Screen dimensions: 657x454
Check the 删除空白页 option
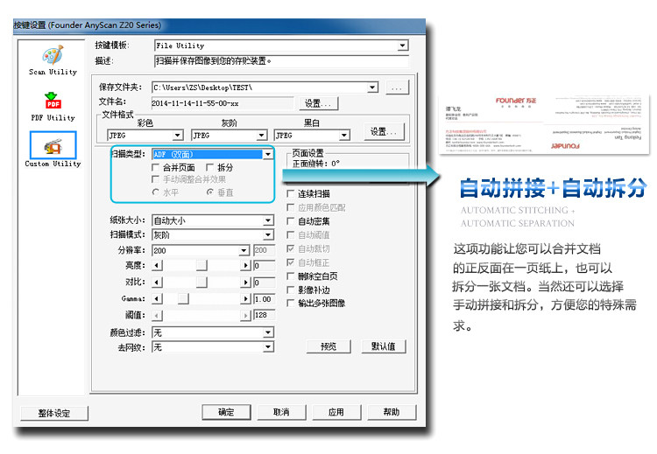(x=290, y=276)
